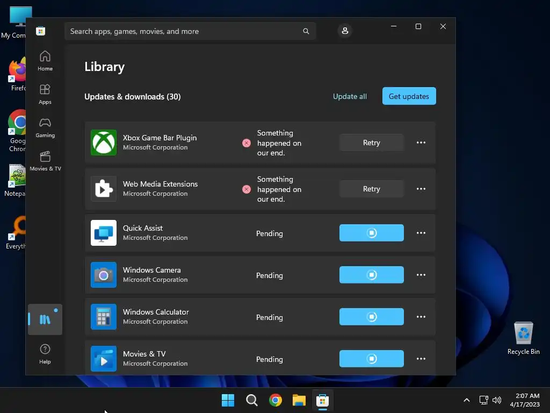Launch Chrome from the taskbar

pyautogui.click(x=276, y=400)
